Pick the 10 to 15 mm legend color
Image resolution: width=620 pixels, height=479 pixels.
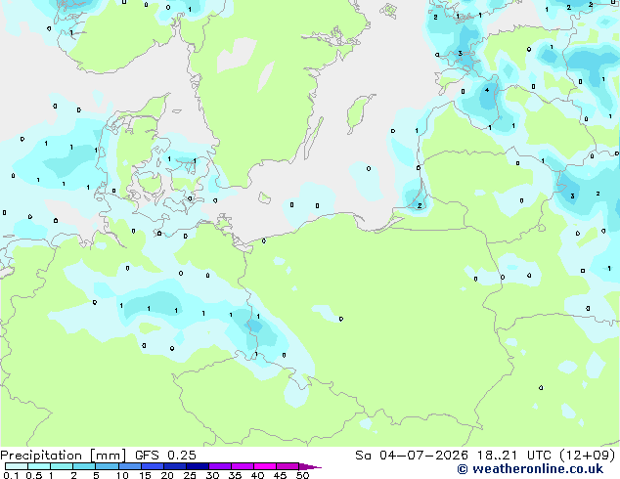130,466
